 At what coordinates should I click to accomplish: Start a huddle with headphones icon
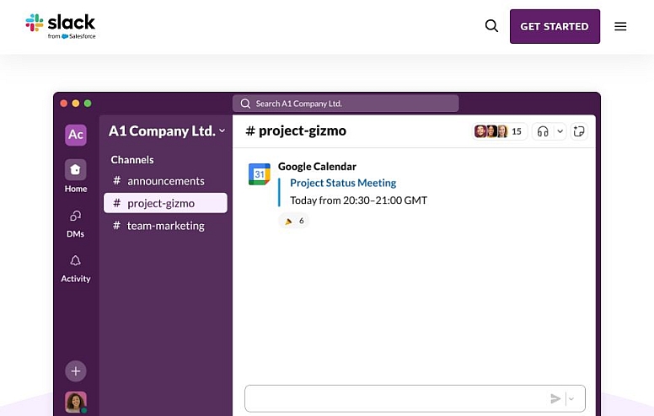tap(543, 131)
